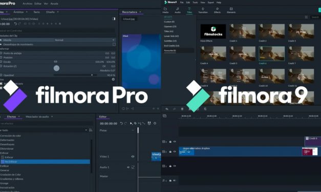The height and width of the screenshot is (192, 321).
Task: Toggle snapping magnet in Editor toolbar
Action: coord(149,124)
